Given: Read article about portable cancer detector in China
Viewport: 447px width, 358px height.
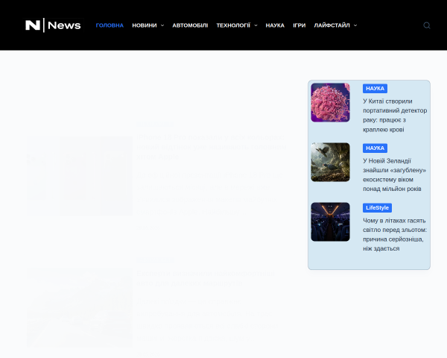Looking at the screenshot, I should (395, 116).
